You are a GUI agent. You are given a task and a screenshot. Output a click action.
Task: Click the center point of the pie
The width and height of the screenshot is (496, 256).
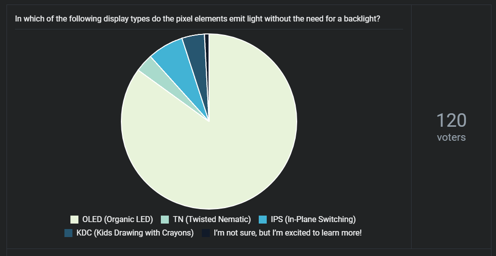click(x=209, y=121)
